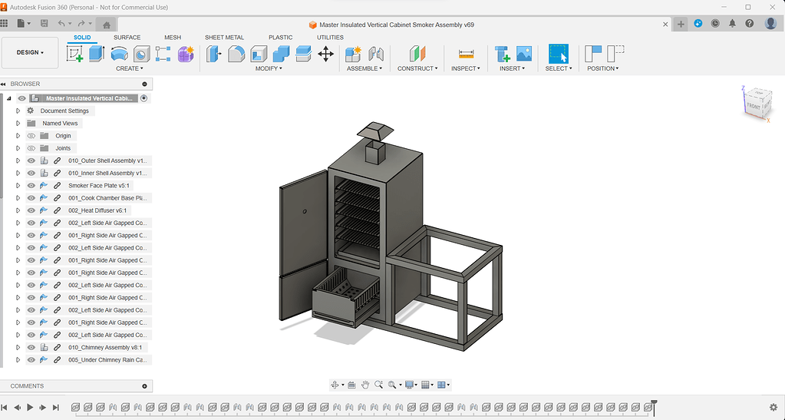785x420 pixels.
Task: Jump to the timeline end
Action: [56, 408]
